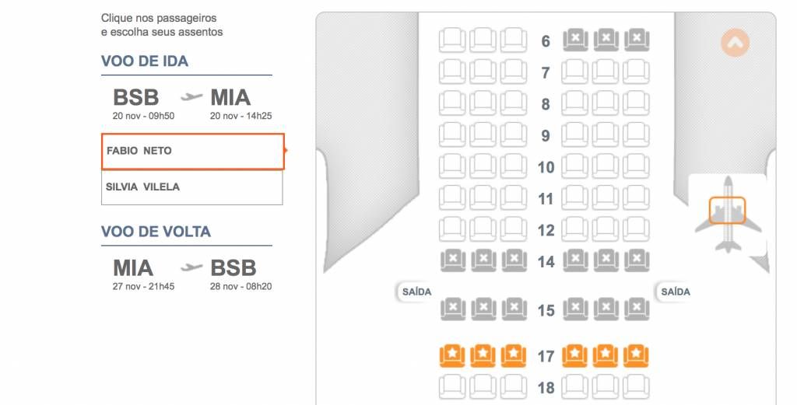Click the BSB to MIA outbound flight

pyautogui.click(x=192, y=103)
